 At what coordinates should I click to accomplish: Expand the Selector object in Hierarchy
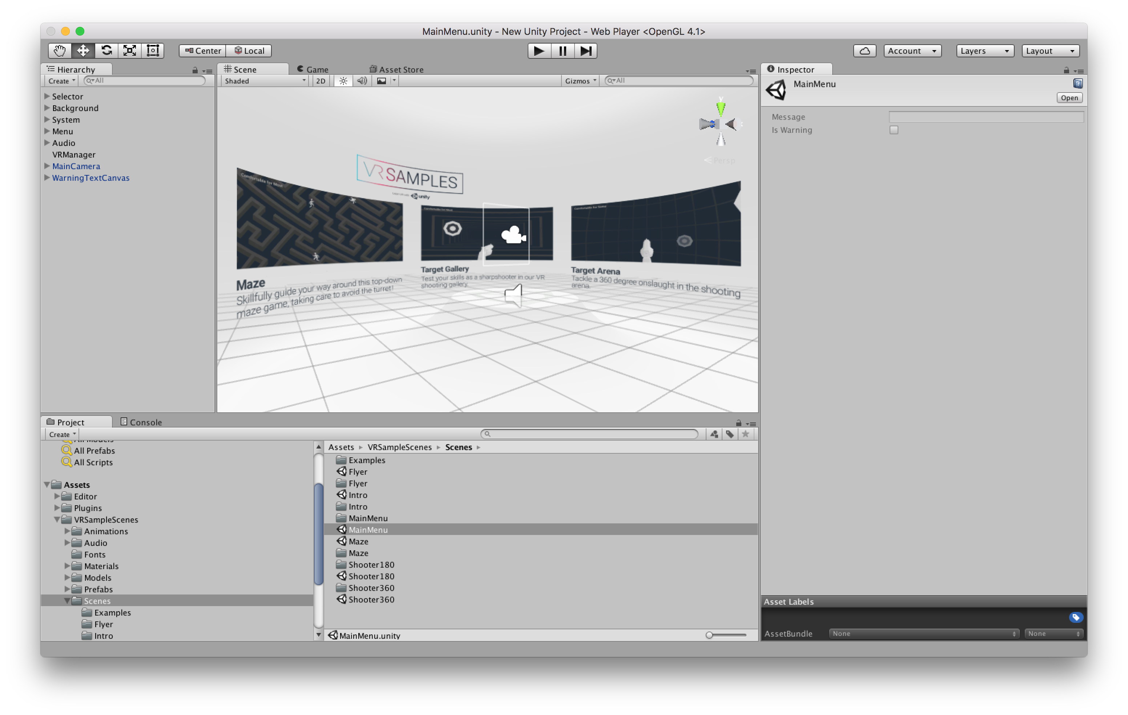tap(47, 96)
